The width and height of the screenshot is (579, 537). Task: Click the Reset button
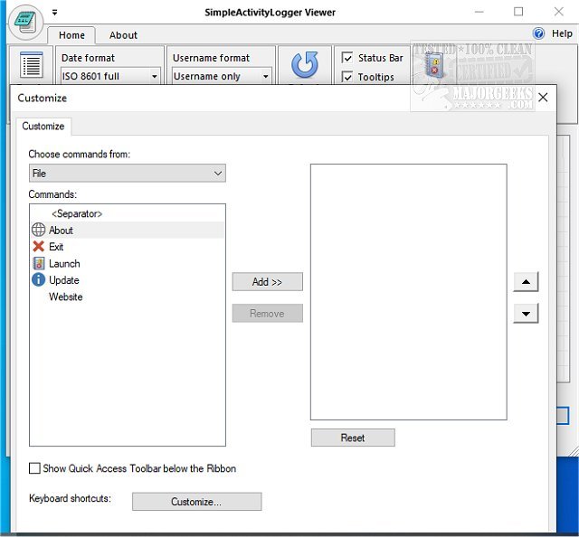pos(353,438)
